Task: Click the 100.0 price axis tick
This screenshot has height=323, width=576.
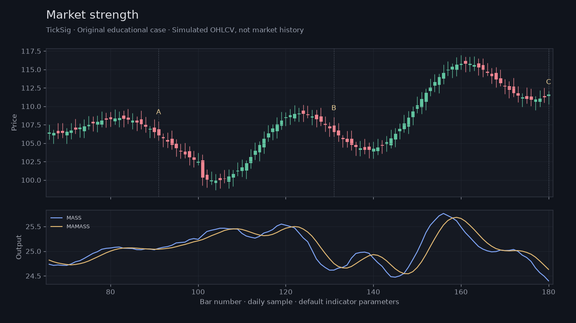Action: pyautogui.click(x=31, y=180)
